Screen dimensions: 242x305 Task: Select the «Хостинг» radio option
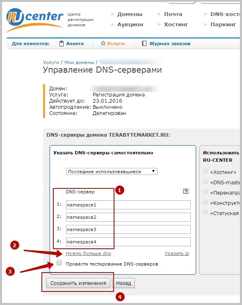coord(205,171)
